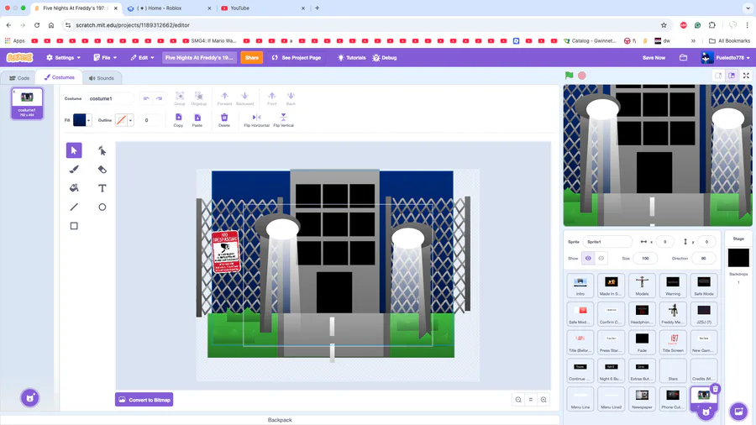This screenshot has width=756, height=425.
Task: Click the green flag to run
Action: pyautogui.click(x=570, y=75)
